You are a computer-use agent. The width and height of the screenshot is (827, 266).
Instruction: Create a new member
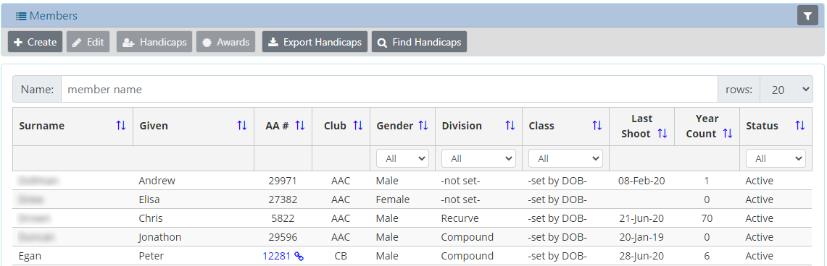[x=35, y=42]
